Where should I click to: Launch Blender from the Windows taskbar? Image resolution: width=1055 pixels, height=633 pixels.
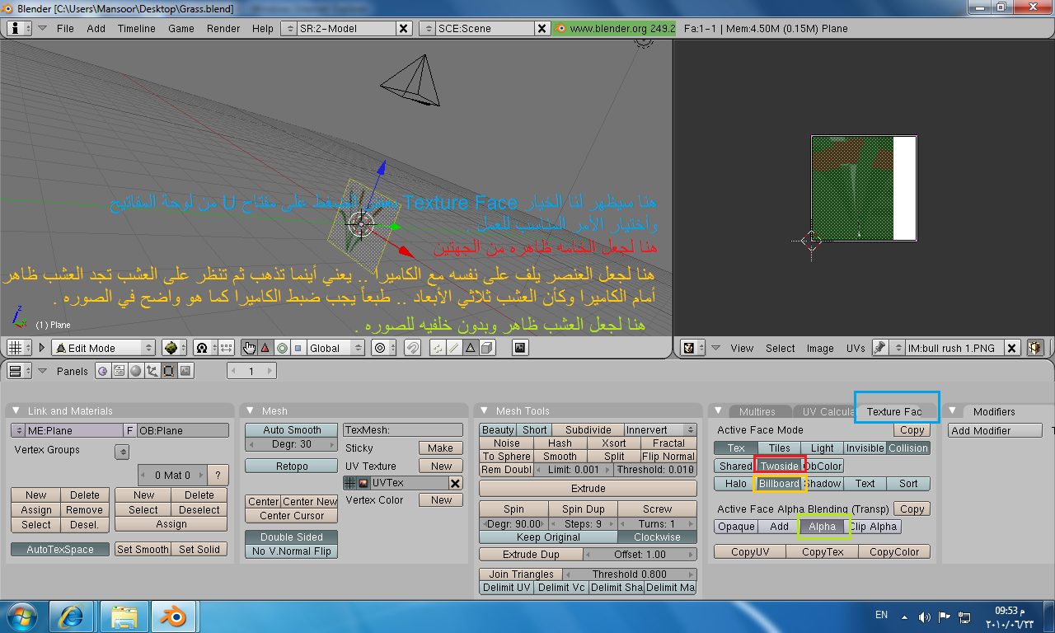(173, 617)
